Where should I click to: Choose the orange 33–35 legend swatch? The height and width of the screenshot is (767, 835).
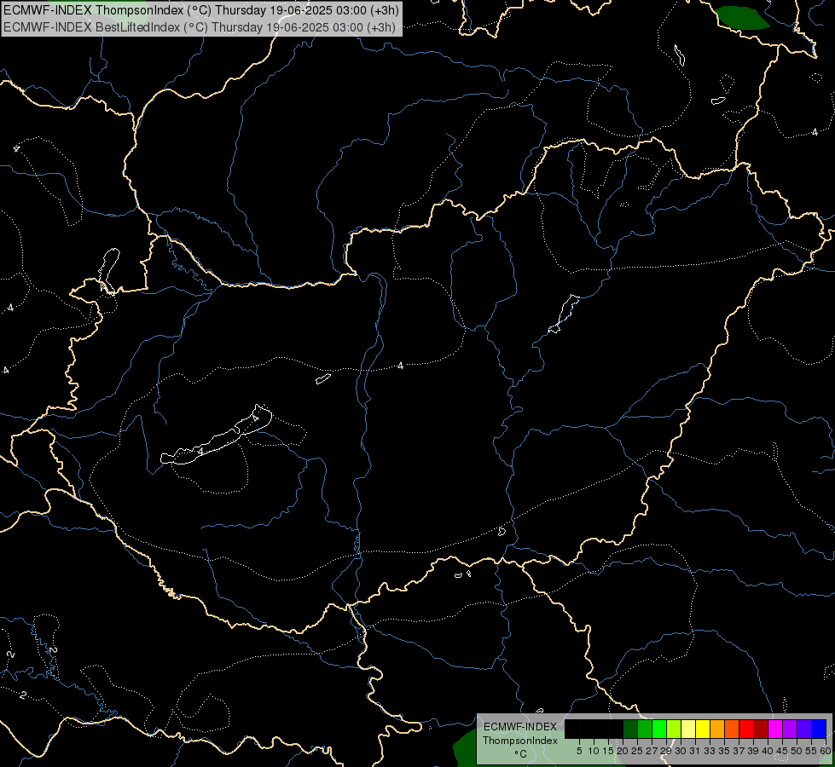[x=717, y=730]
